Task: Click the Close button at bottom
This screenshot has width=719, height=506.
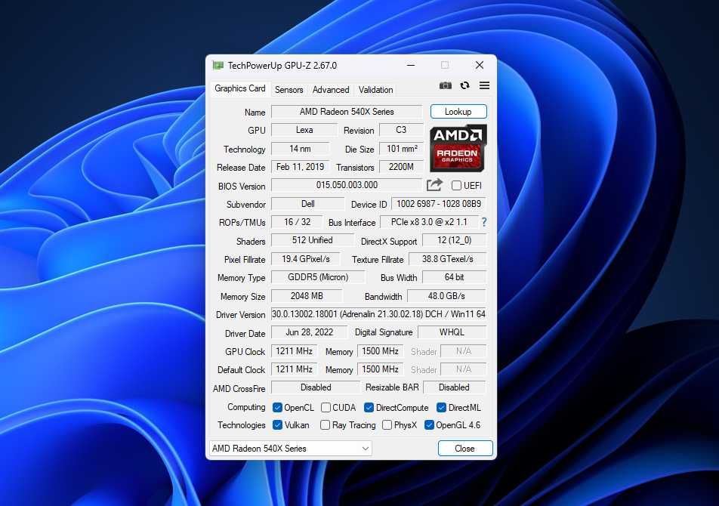Action: 465,449
